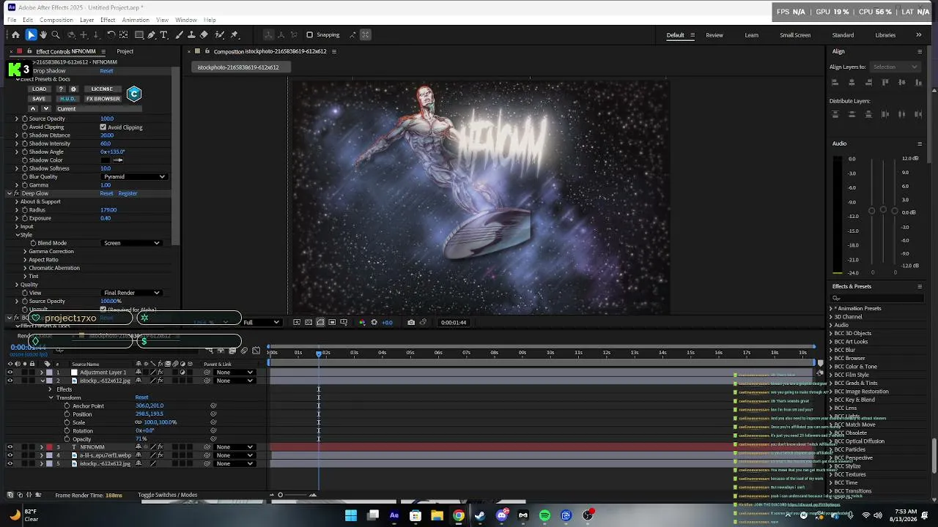Reset the Deep Glow effect
This screenshot has width=938, height=527.
pos(106,193)
